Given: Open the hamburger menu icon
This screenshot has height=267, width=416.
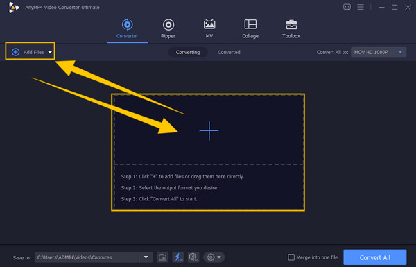Looking at the screenshot, I should coord(361,7).
